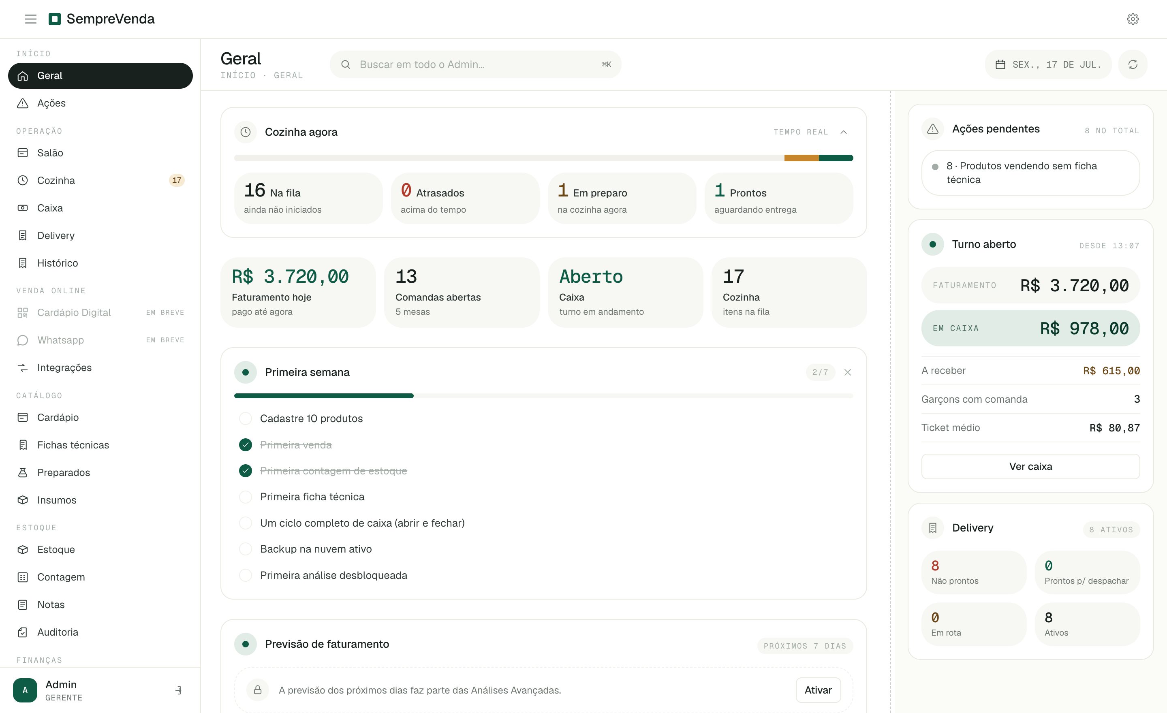Check the Primeira ficha técnica circle
The image size is (1167, 713).
[x=245, y=497]
